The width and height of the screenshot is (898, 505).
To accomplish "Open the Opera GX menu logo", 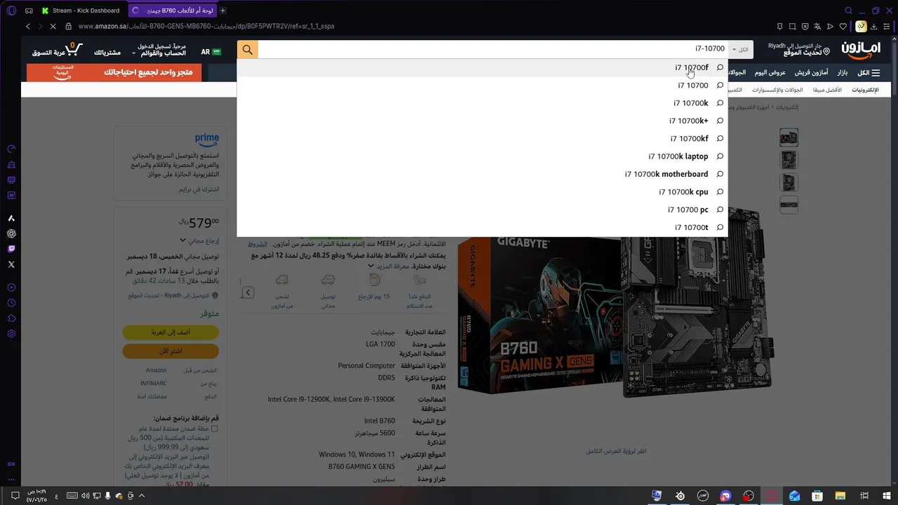I will point(10,11).
